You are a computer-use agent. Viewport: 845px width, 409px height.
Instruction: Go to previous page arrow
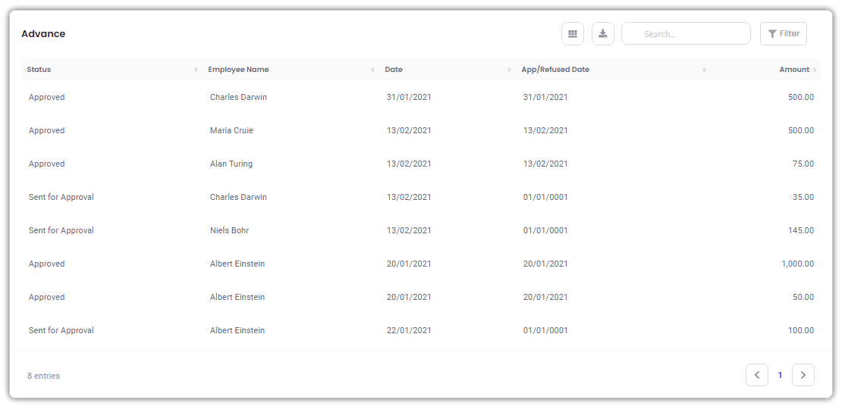pyautogui.click(x=757, y=375)
